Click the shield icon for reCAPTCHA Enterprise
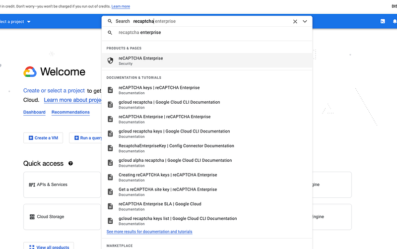Viewport: 397px width, 249px height. 110,61
